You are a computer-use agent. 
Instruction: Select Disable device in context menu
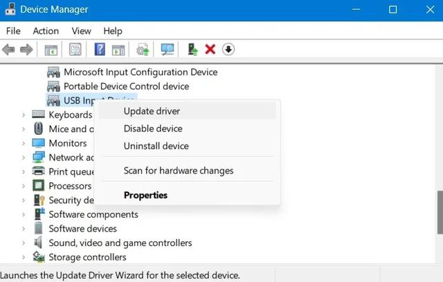153,129
